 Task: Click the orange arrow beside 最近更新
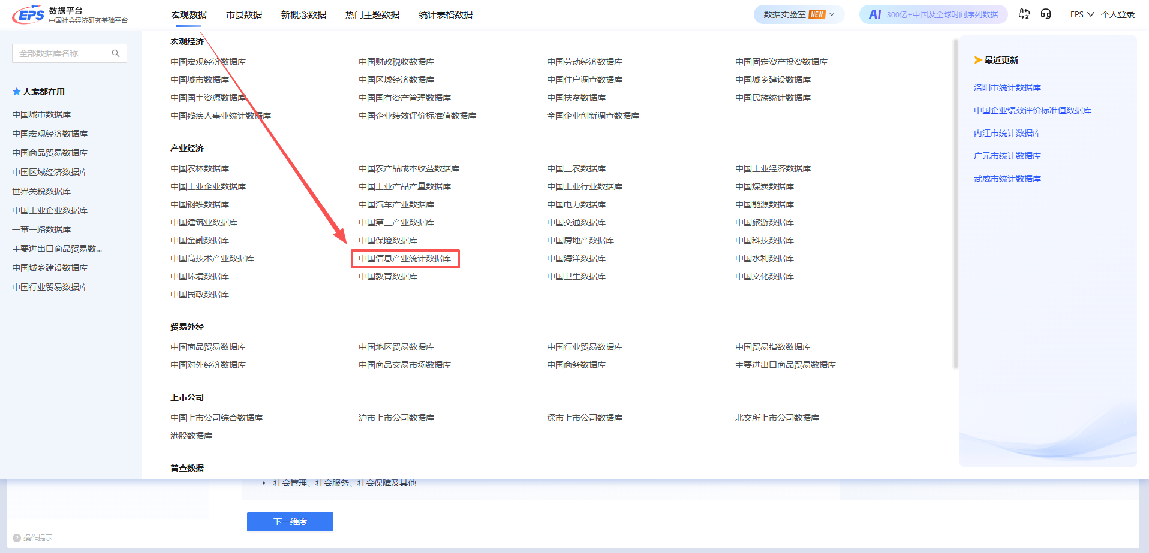[x=977, y=59]
